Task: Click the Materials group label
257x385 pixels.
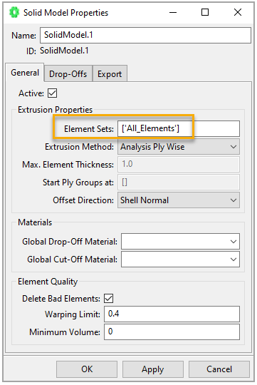Action: (35, 222)
